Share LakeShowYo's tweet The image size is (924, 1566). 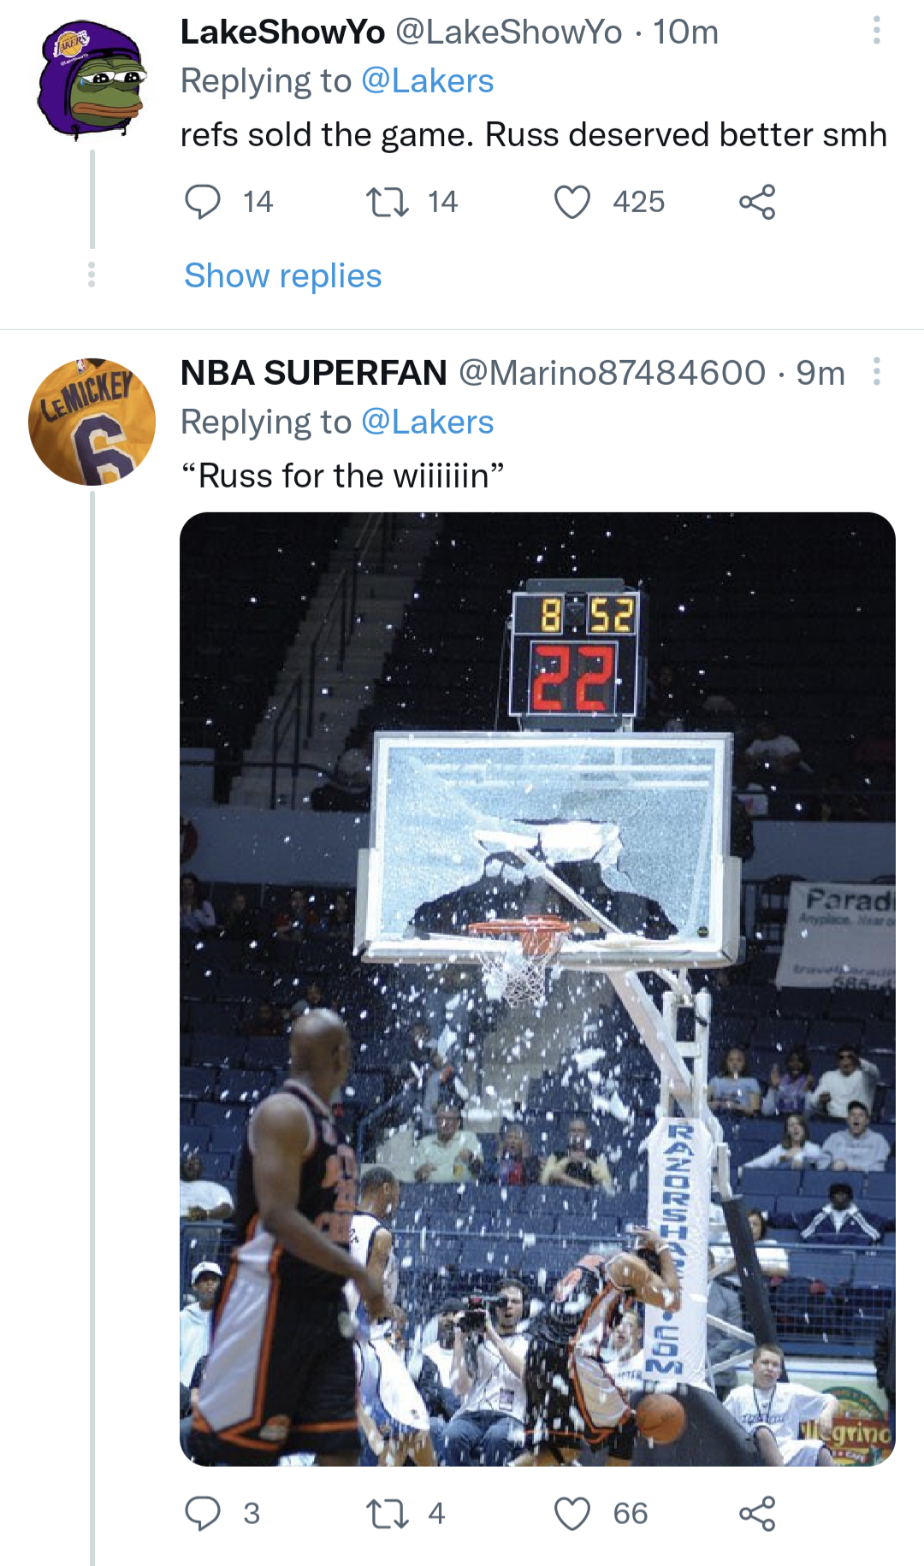[x=757, y=203]
